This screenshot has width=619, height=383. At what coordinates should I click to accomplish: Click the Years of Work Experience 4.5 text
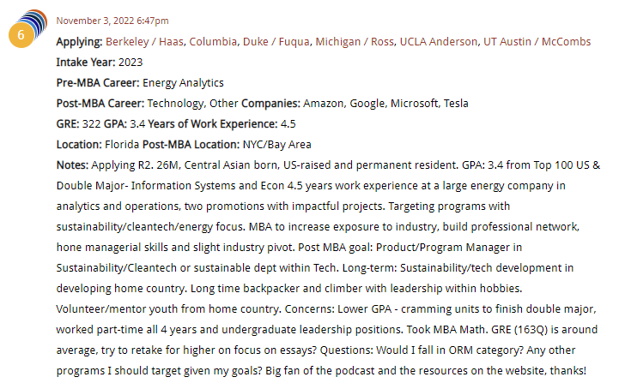pos(222,123)
